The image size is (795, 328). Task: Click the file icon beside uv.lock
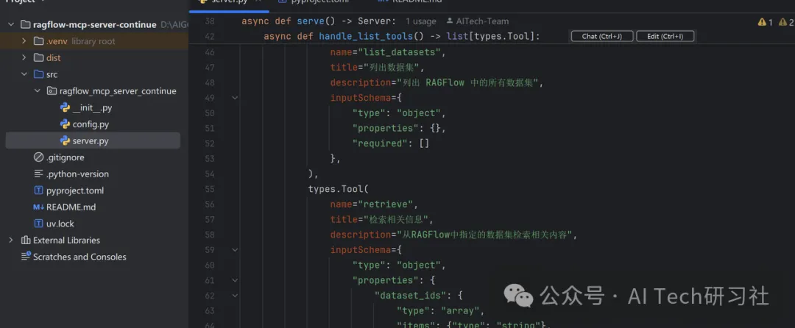pyautogui.click(x=38, y=224)
